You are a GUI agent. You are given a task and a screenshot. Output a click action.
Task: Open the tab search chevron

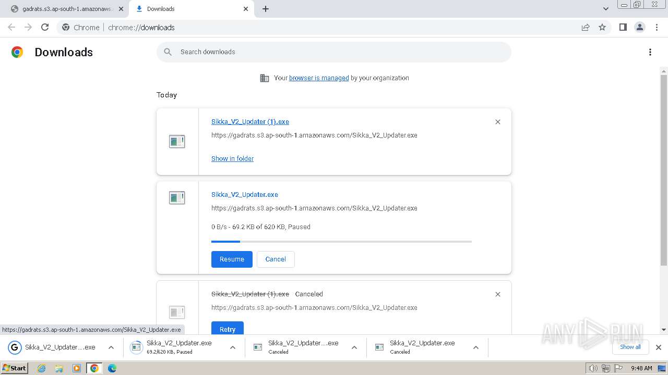click(x=606, y=9)
